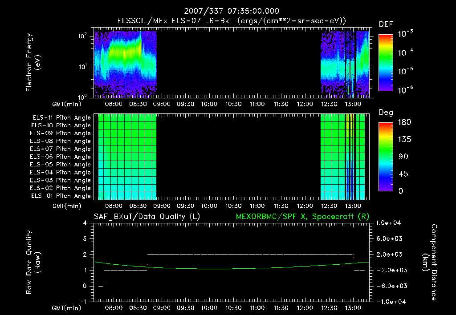Click the '09:00' tick label under pitch angle panel
Screen dimensions: 456x315
pos(162,206)
